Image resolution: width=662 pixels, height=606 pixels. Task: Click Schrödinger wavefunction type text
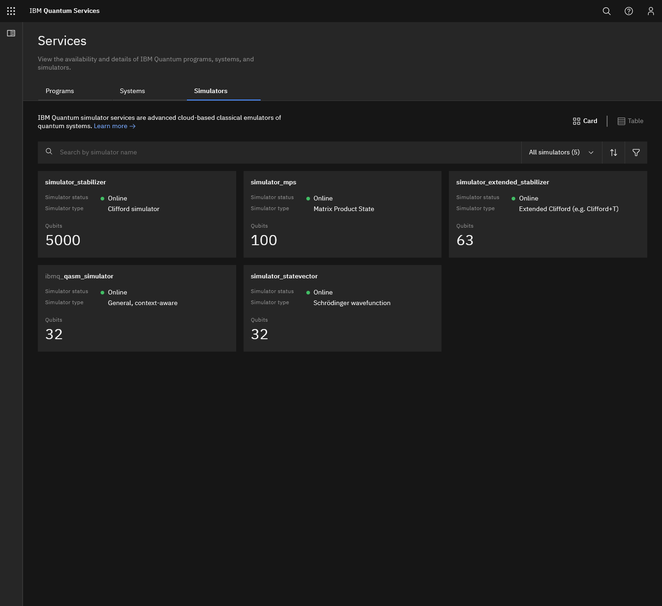[x=352, y=303]
